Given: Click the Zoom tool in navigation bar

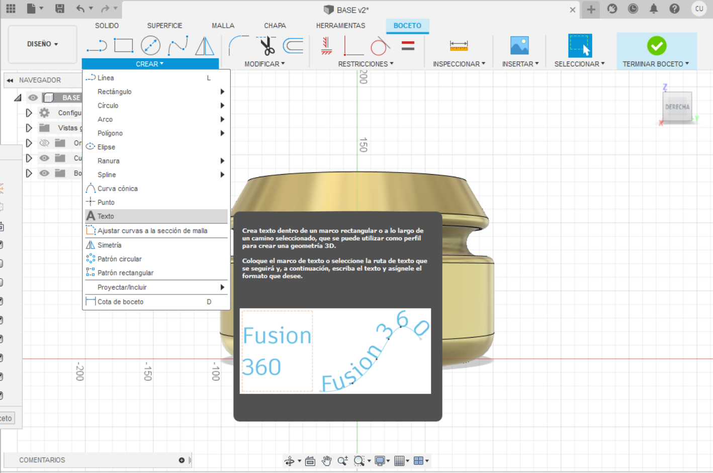Looking at the screenshot, I should pos(343,460).
